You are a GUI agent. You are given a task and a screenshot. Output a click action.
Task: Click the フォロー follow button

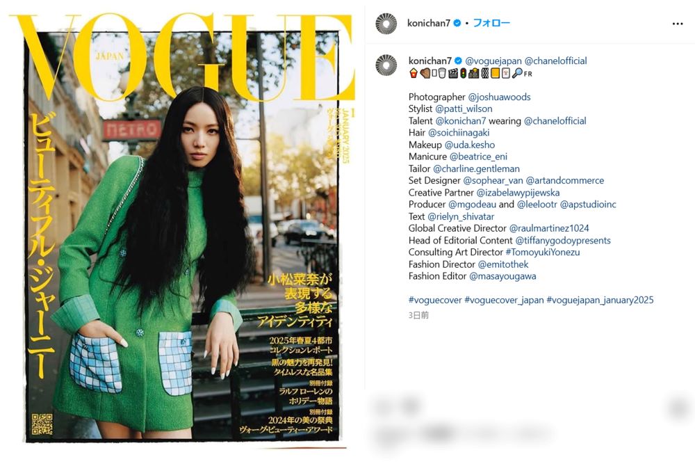point(491,23)
